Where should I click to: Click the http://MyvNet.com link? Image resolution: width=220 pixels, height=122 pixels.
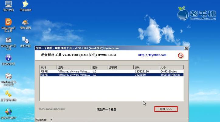(152, 55)
